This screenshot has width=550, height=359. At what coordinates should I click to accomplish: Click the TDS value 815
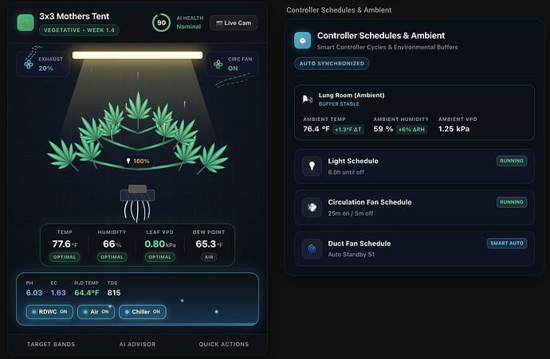click(x=114, y=293)
